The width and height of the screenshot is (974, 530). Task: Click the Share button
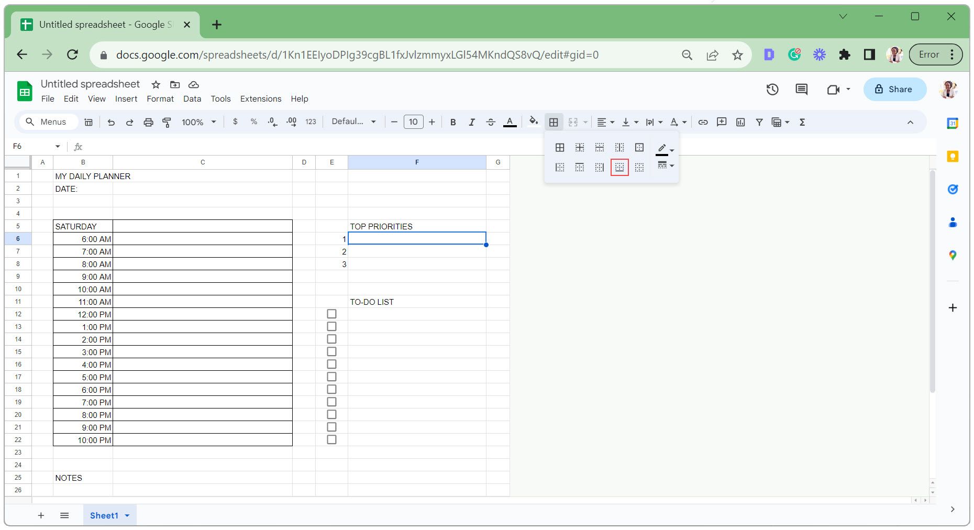tap(894, 90)
